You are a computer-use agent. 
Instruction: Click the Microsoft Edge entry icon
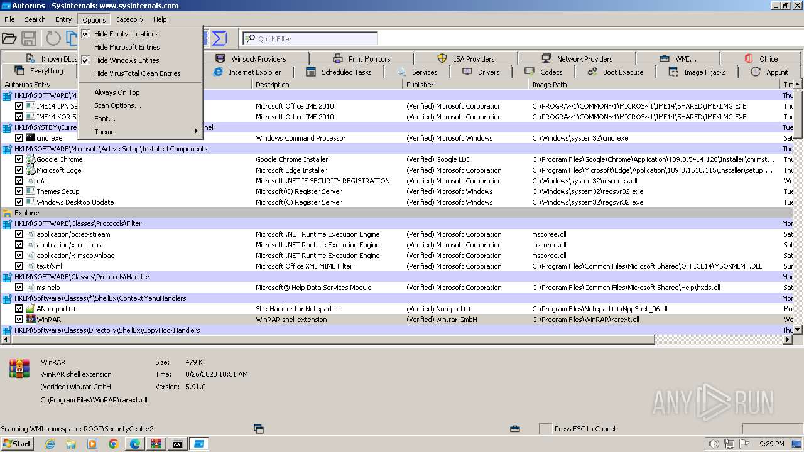click(30, 170)
